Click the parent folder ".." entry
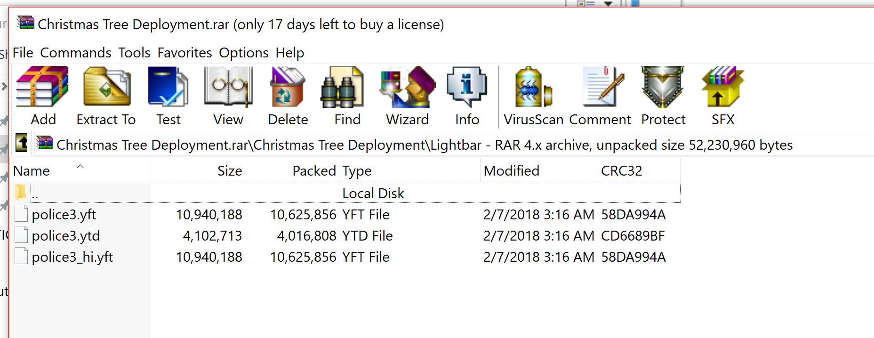874x338 pixels. 35,193
